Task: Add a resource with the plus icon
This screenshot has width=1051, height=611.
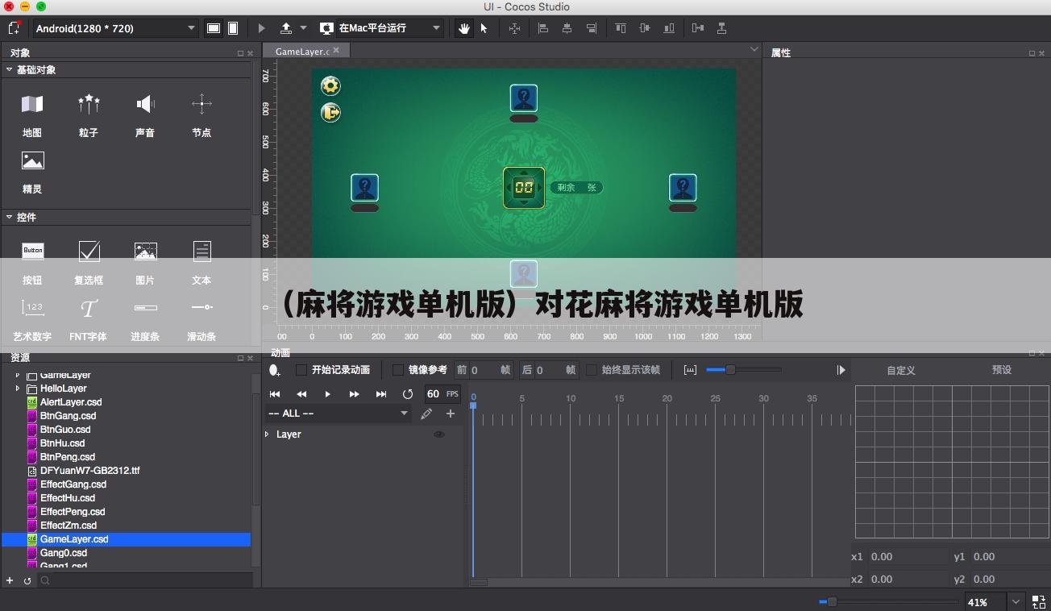Action: pos(10,580)
